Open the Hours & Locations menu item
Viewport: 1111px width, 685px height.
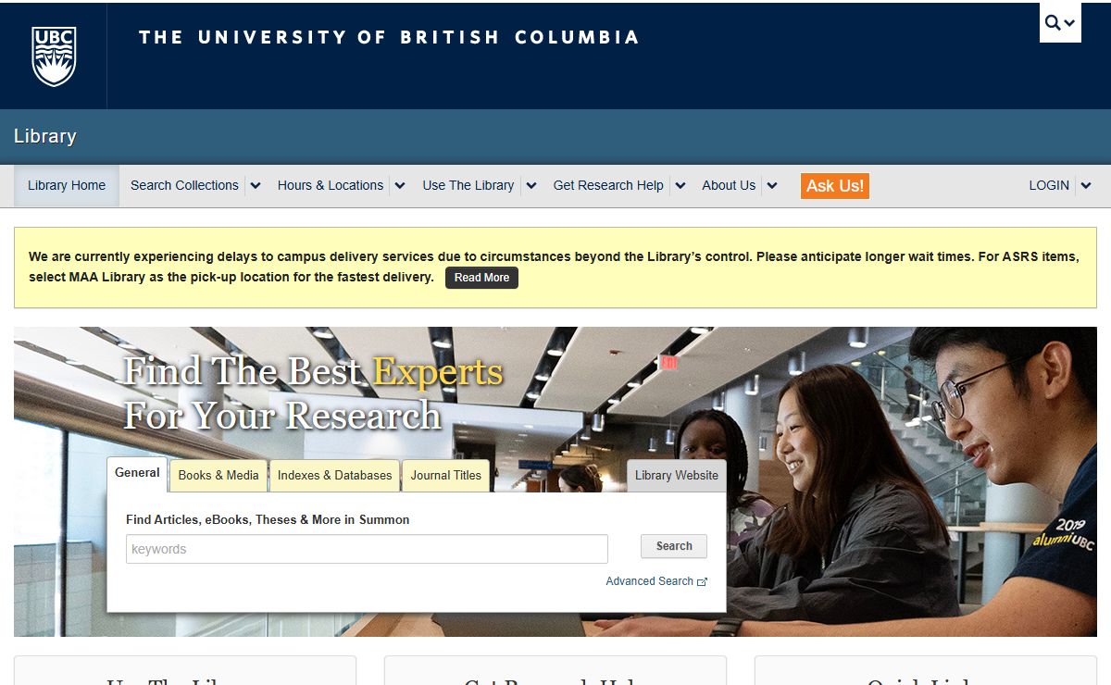point(331,186)
